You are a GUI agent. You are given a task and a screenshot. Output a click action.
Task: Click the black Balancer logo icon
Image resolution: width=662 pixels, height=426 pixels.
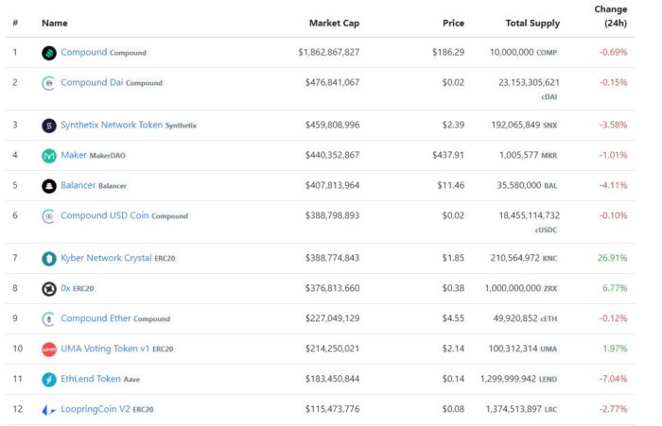click(x=49, y=186)
